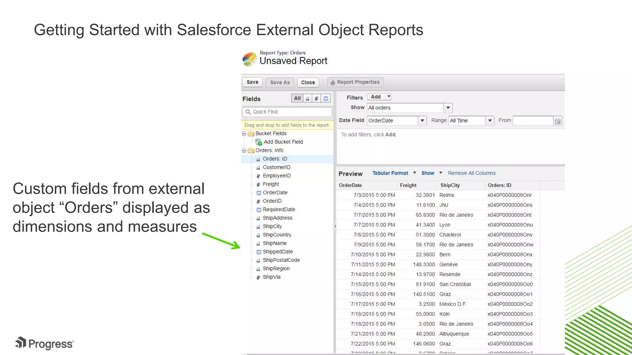
Task: Click Remove All Columns link
Action: 472,173
